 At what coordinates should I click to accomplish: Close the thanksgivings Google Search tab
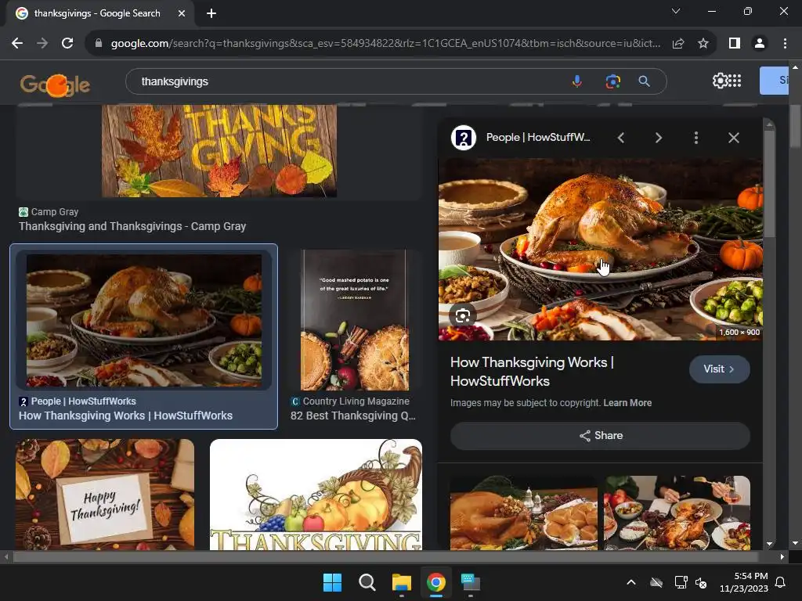click(182, 13)
